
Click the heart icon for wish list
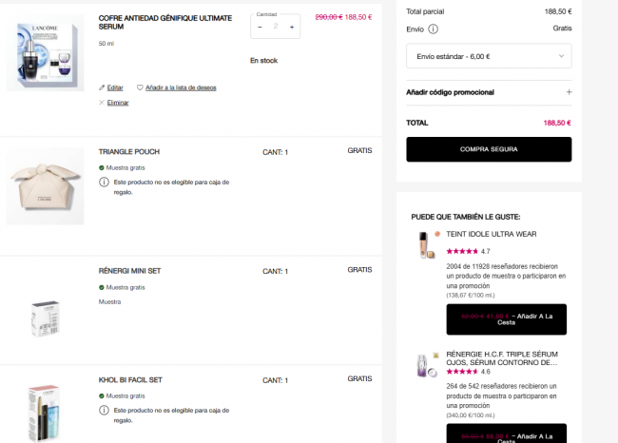tap(140, 87)
